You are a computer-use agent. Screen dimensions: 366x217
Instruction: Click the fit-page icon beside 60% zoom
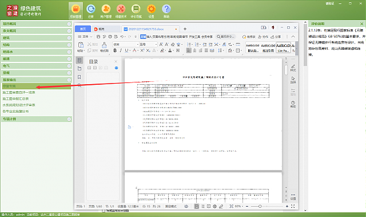pyautogui.click(x=231, y=206)
